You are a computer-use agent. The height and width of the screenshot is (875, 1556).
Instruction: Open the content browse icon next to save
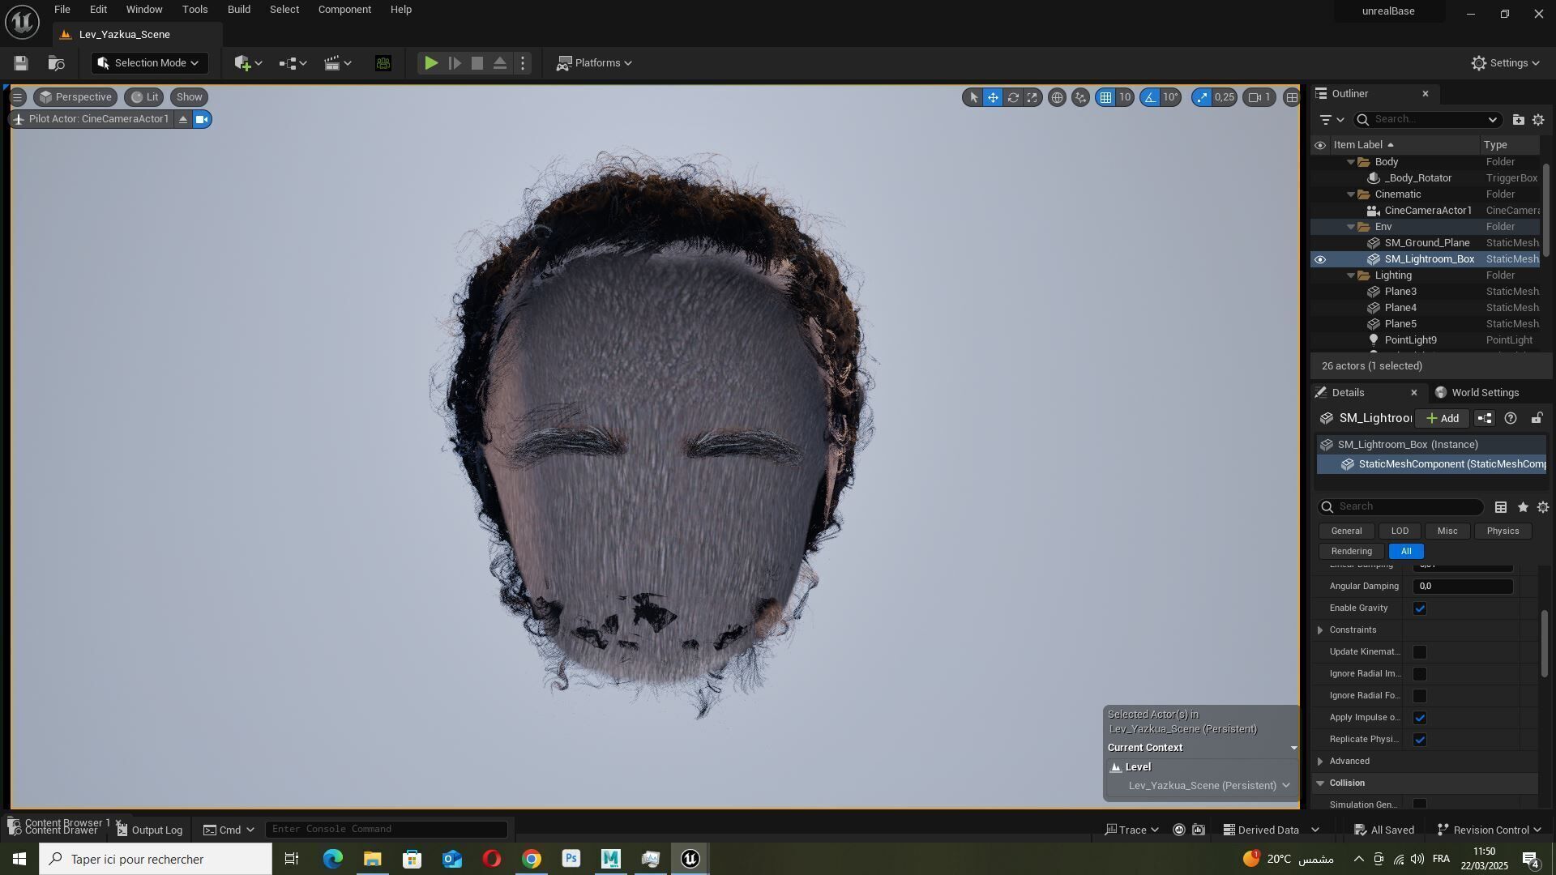tap(56, 63)
